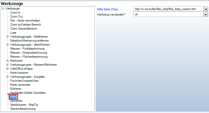
Task: Select Messen - Flächenbestimmung item
Action: (29, 57)
